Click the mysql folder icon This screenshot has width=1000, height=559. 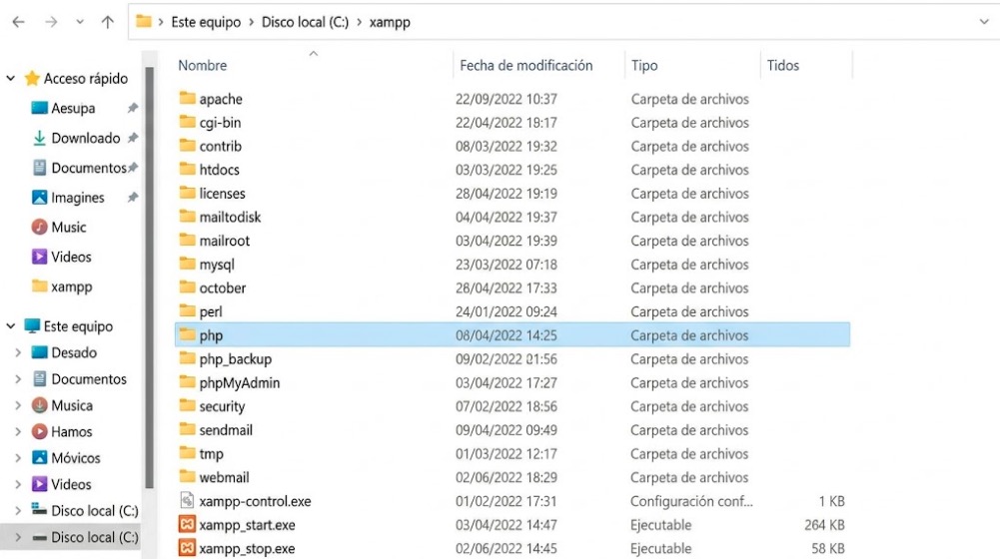[187, 264]
